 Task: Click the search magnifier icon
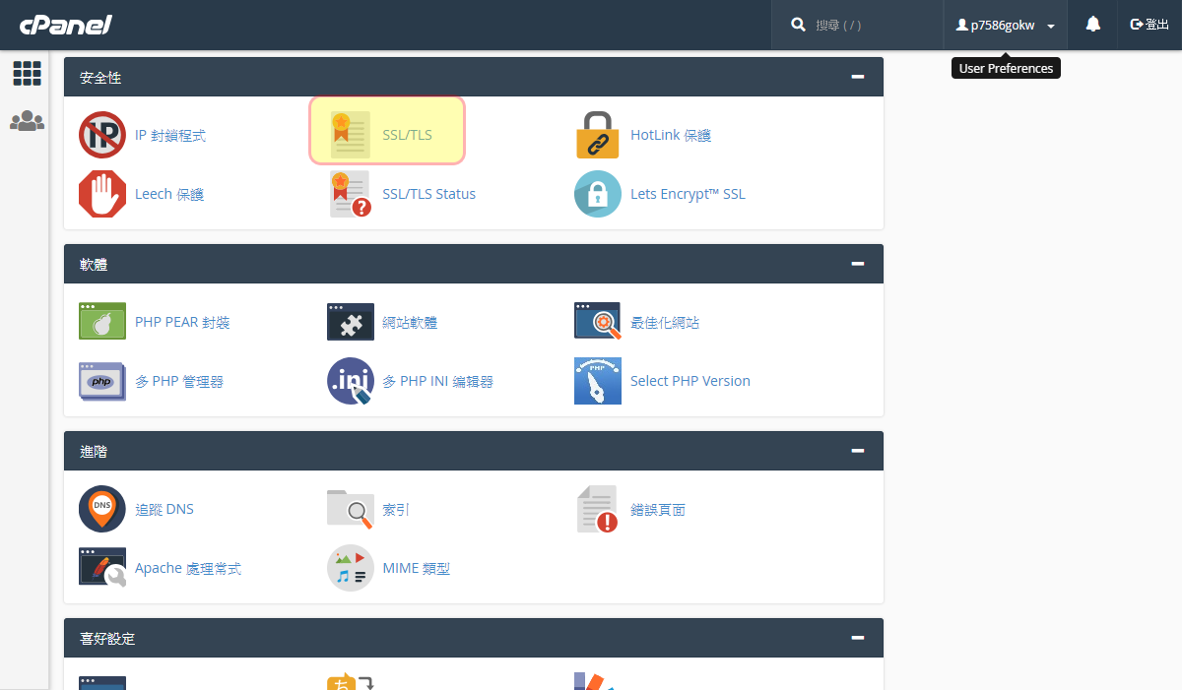point(799,25)
